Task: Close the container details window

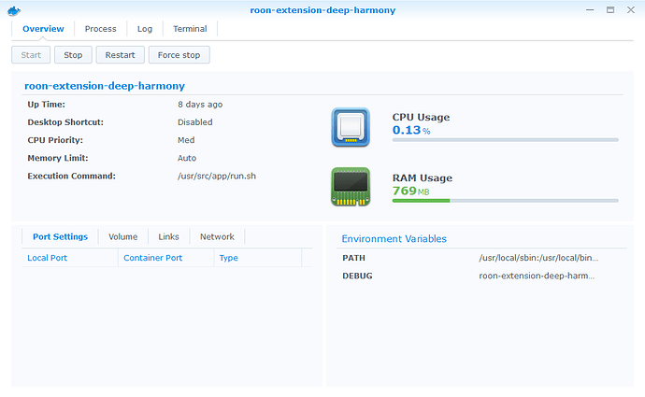Action: tap(631, 10)
